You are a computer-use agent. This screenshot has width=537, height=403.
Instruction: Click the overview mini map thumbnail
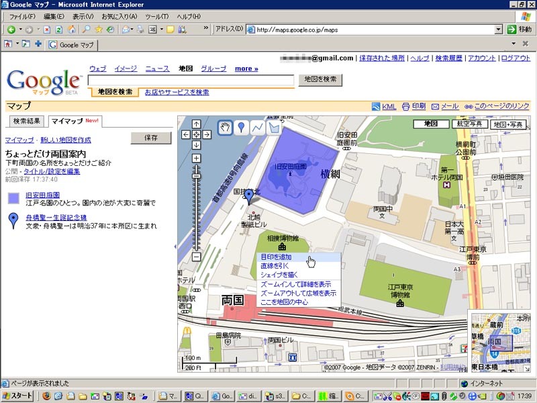pos(501,341)
